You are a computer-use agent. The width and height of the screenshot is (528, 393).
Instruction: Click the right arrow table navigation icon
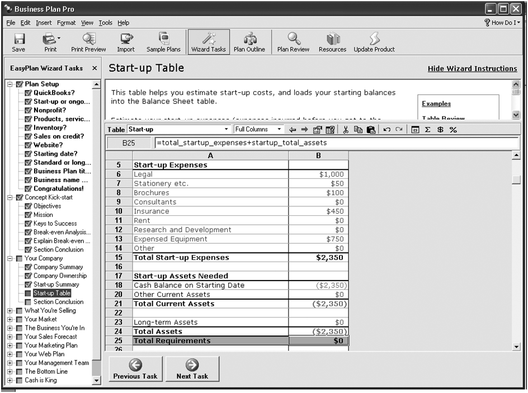tap(305, 130)
